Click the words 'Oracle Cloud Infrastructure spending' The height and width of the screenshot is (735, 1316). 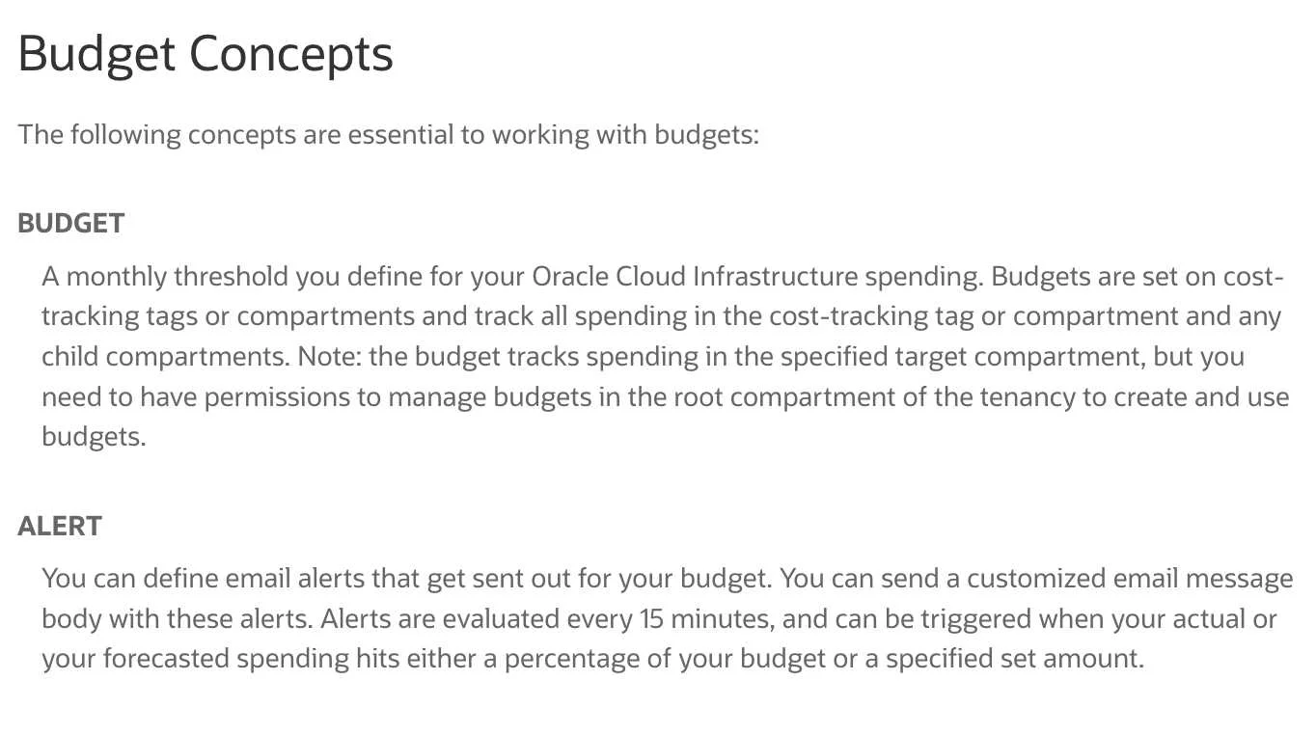click(x=755, y=277)
